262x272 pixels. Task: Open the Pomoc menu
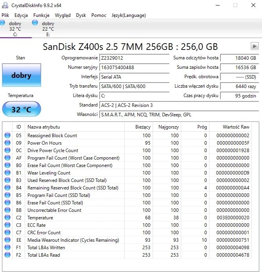[98, 15]
